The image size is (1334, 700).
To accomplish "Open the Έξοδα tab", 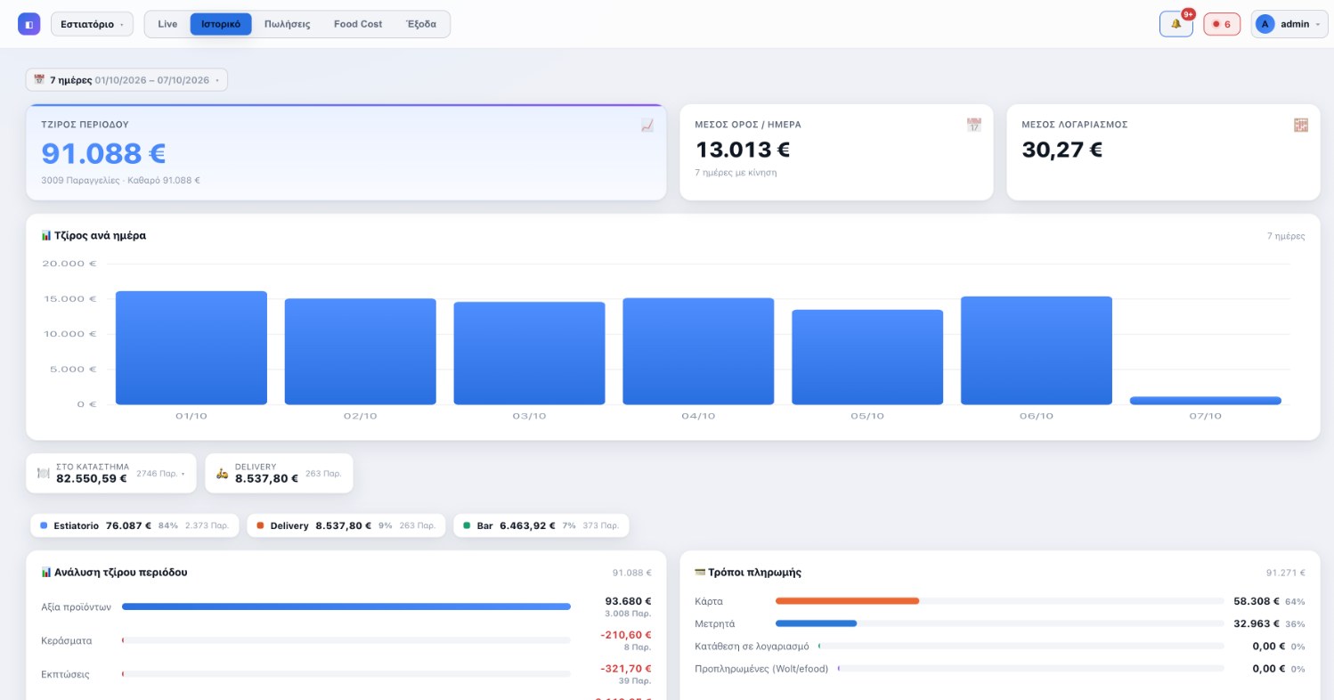I will (x=421, y=24).
